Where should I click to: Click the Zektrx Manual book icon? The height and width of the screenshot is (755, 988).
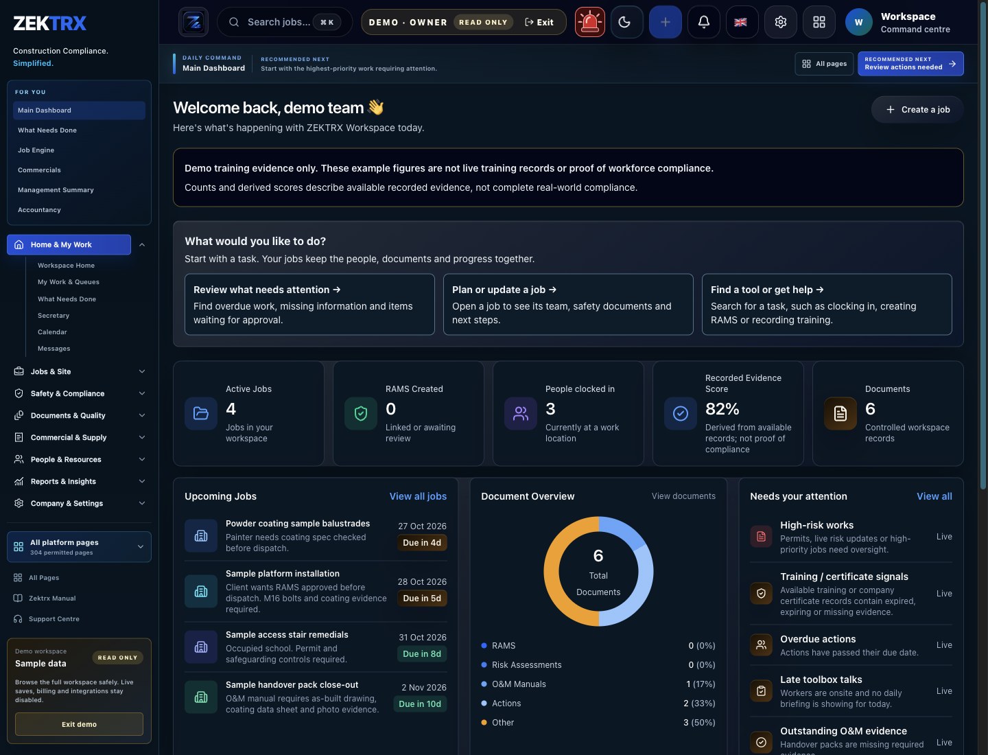[x=18, y=598]
